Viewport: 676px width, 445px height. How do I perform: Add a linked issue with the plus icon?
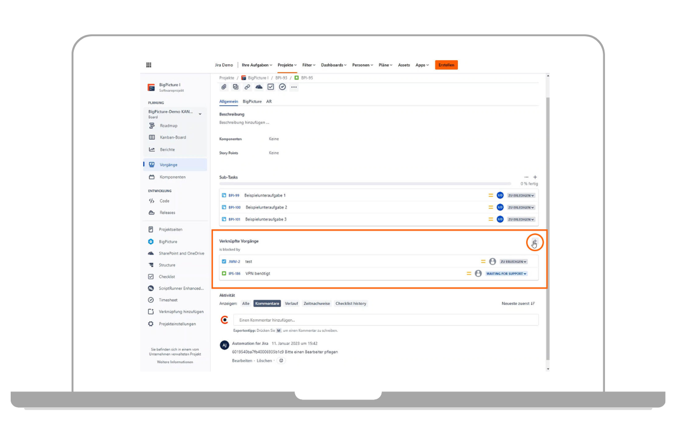pos(535,242)
